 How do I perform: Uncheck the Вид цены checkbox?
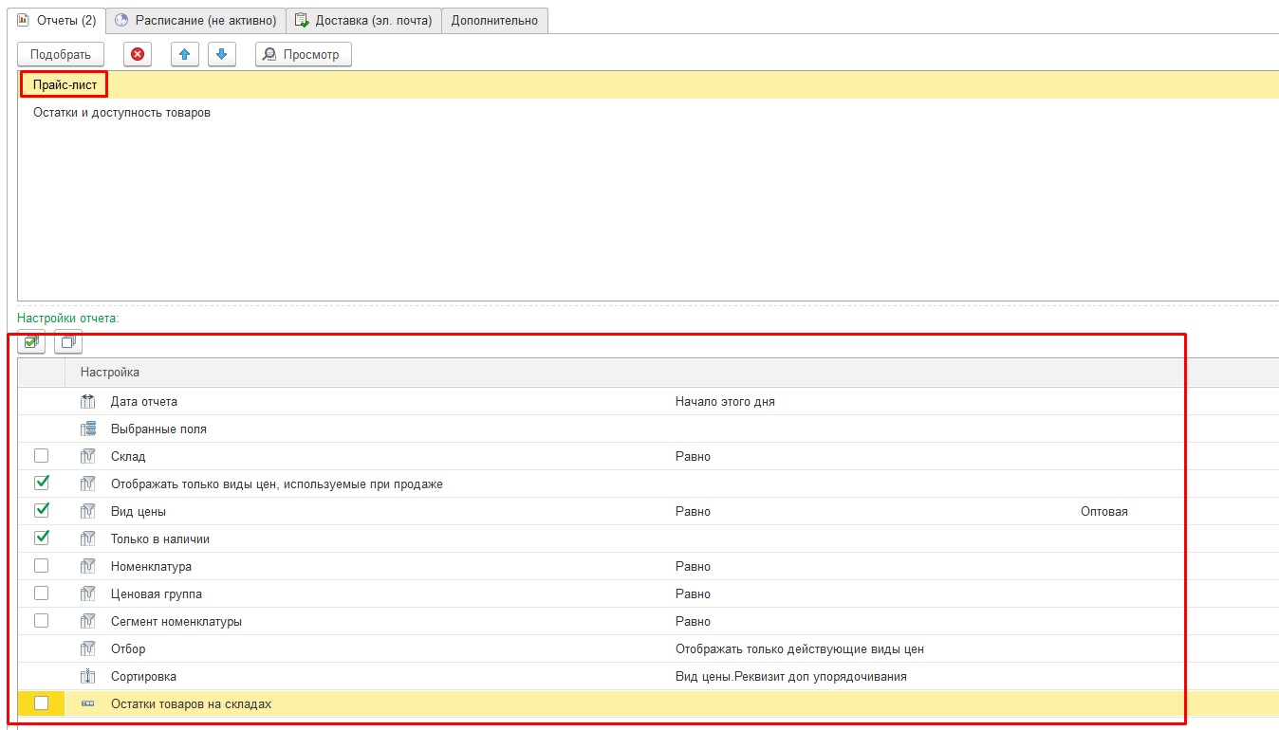pos(41,511)
